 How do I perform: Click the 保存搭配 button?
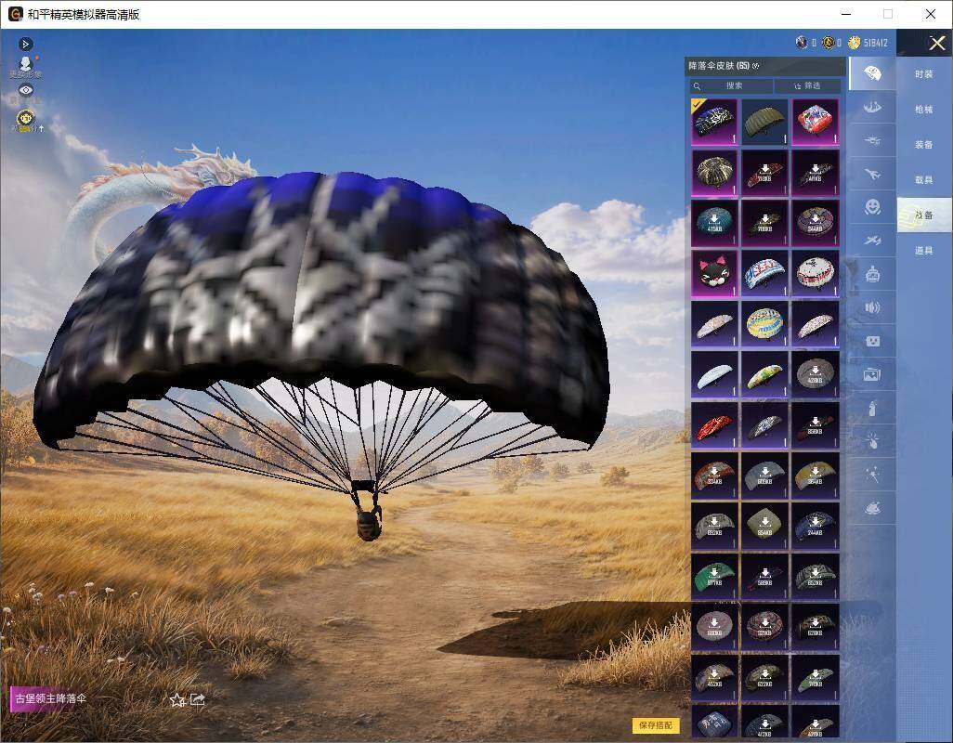[656, 724]
